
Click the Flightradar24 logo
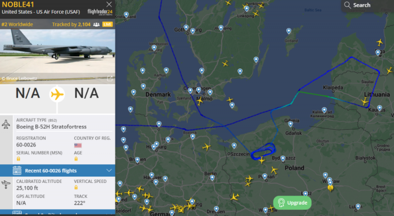[100, 12]
